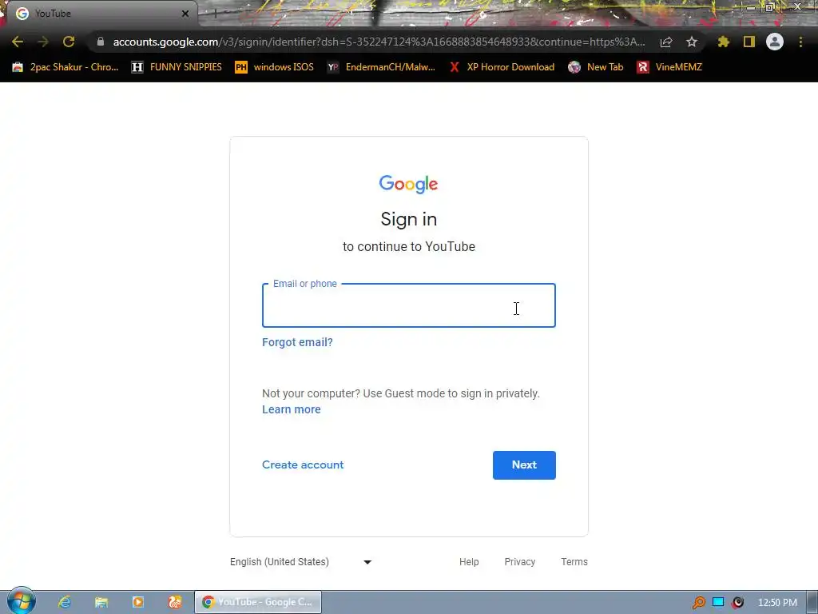Click the round dark tray icon
Viewport: 818px width, 614px height.
(737, 603)
